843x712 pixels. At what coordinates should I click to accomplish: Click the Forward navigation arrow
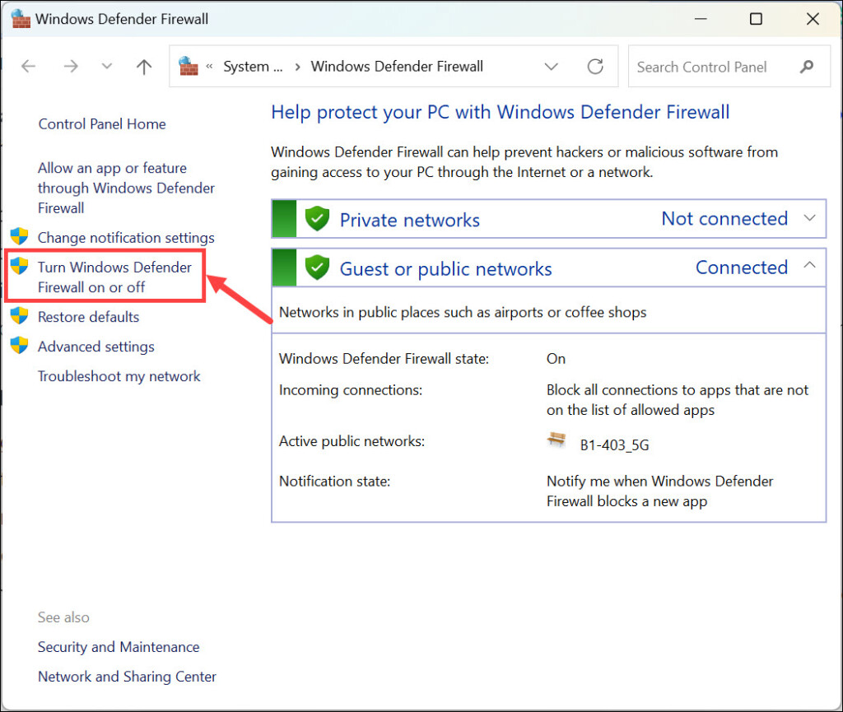pos(71,67)
